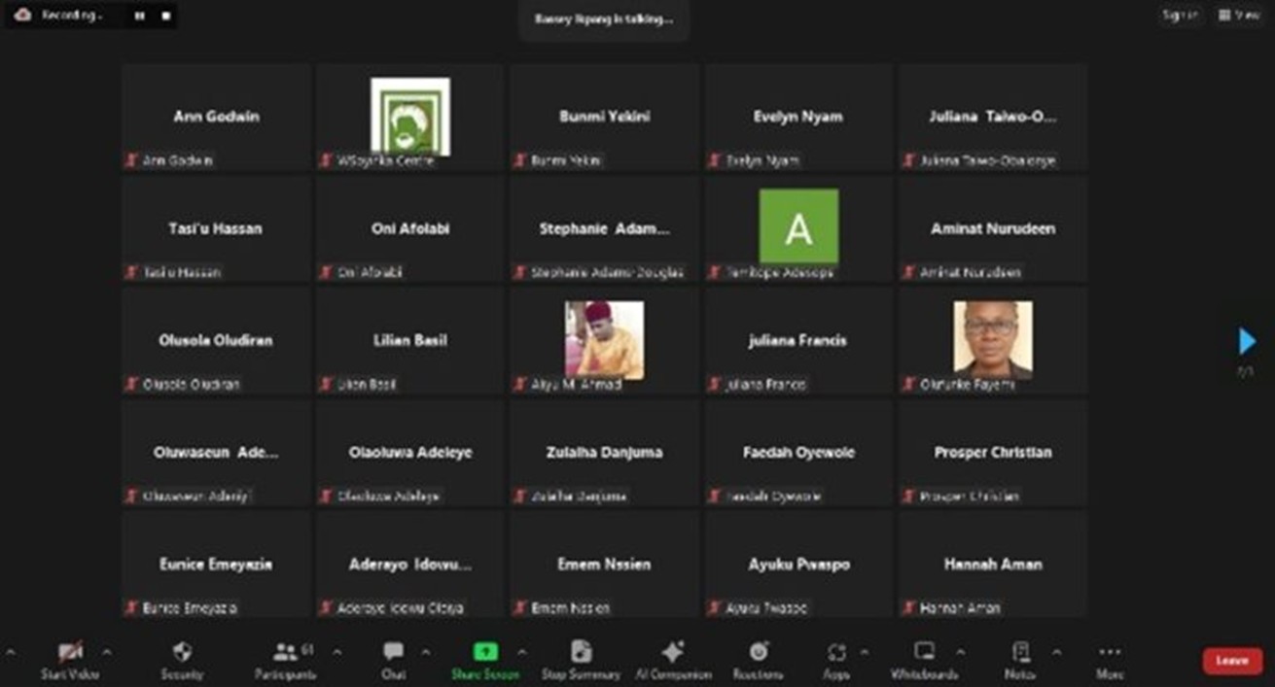Click the red Leave button
This screenshot has width=1275, height=687.
coord(1232,661)
